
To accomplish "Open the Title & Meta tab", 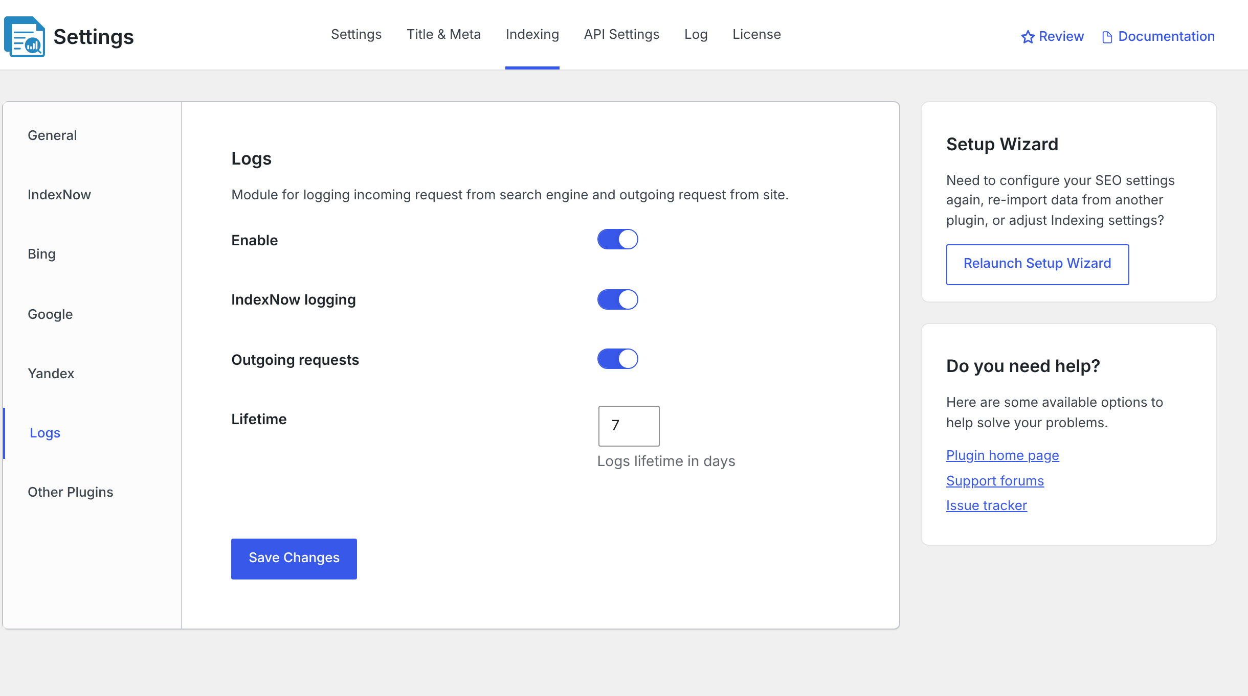I will tap(443, 34).
